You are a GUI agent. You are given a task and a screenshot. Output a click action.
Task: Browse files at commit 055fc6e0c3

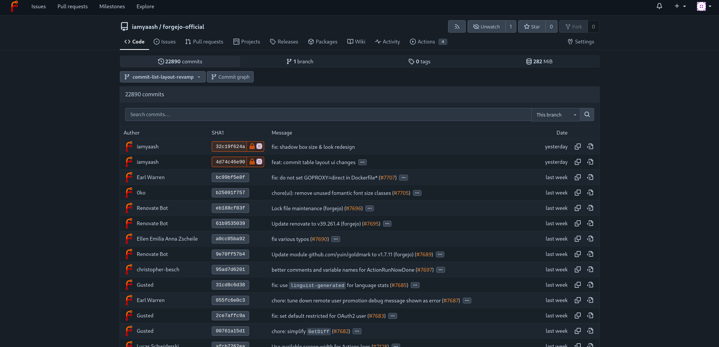click(590, 300)
